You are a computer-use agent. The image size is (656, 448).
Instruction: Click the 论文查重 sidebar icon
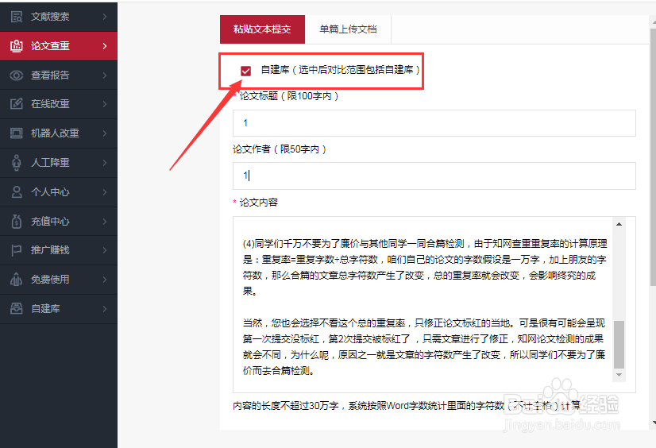17,46
